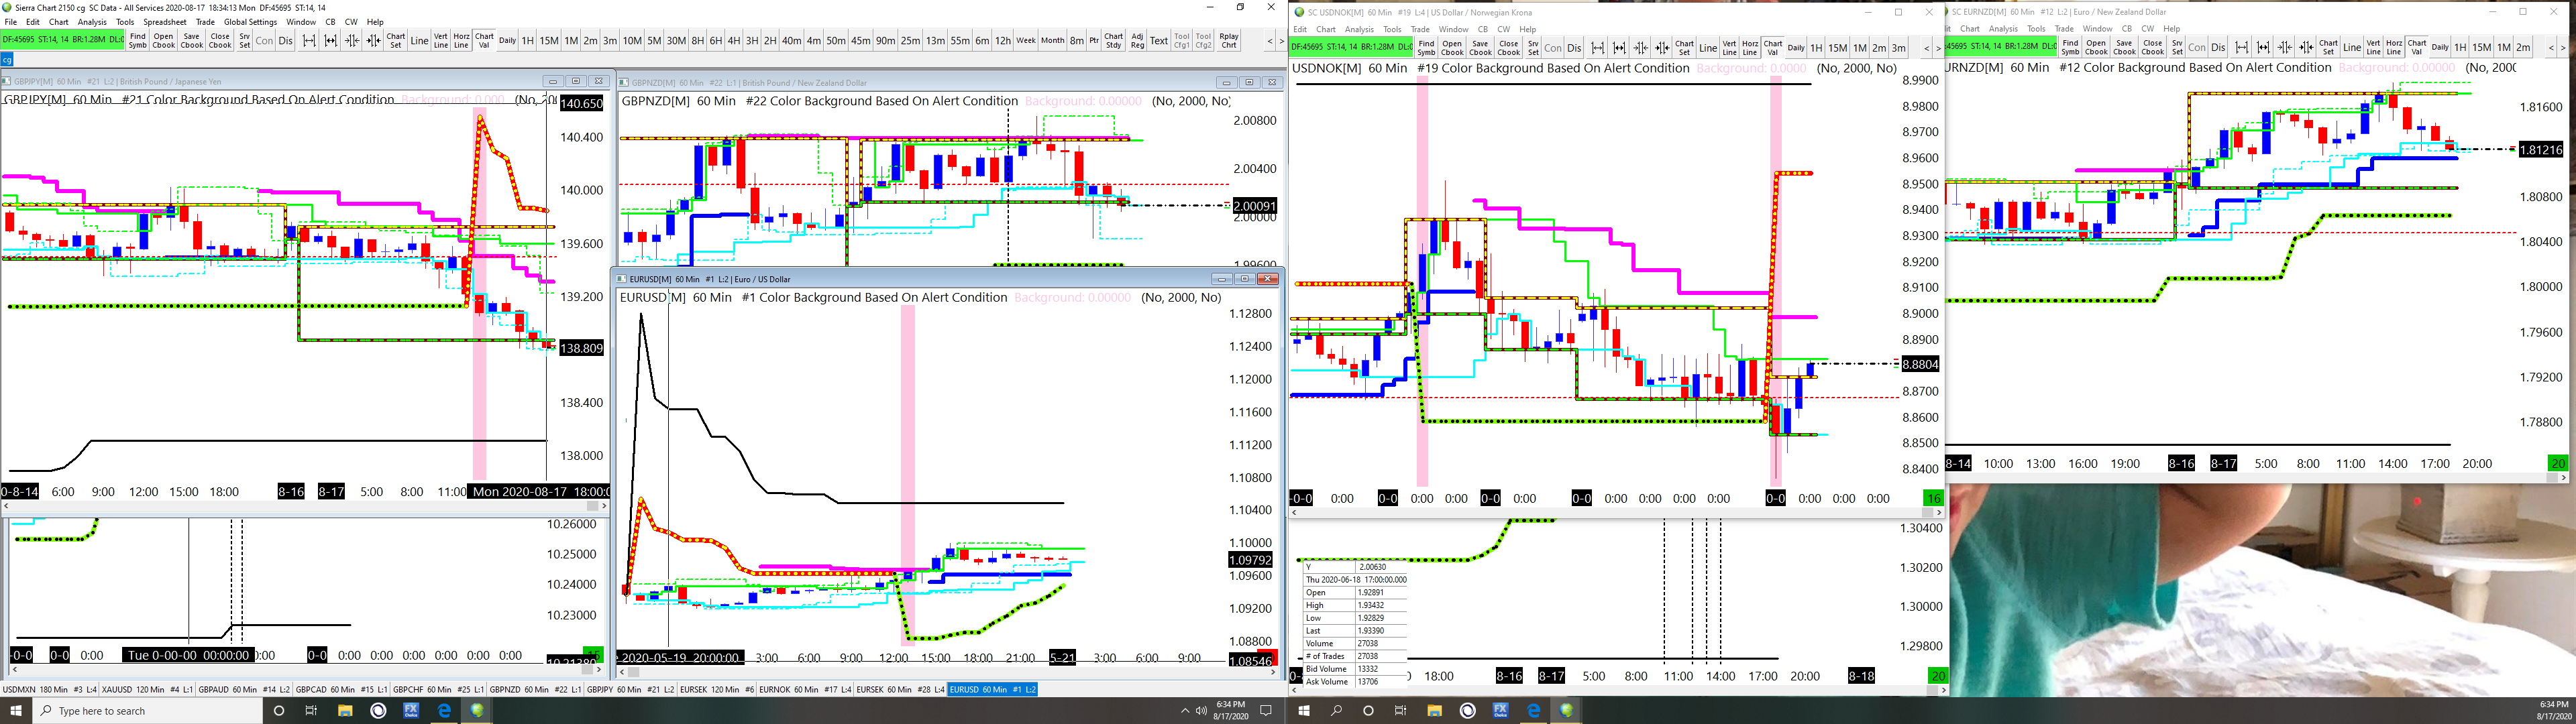
Task: Click the horizontal scrollbar under the USDNOK chart
Action: (x=1600, y=513)
